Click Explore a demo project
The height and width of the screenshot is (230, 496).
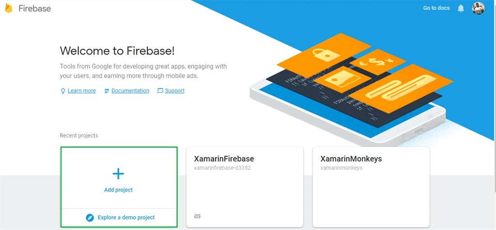click(x=126, y=217)
